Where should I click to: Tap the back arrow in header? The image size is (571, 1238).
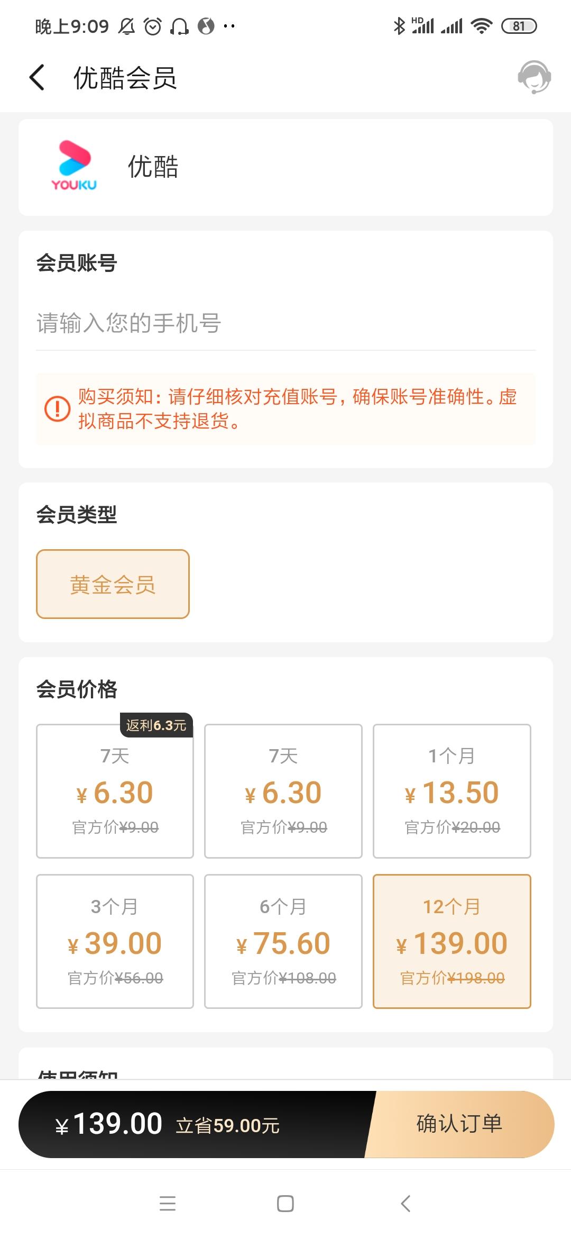click(x=37, y=78)
